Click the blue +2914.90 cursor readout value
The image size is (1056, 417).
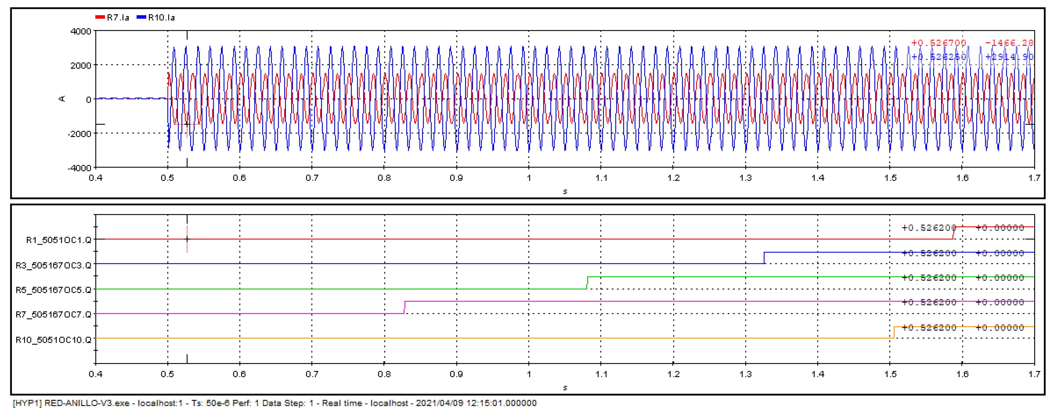coord(1009,57)
